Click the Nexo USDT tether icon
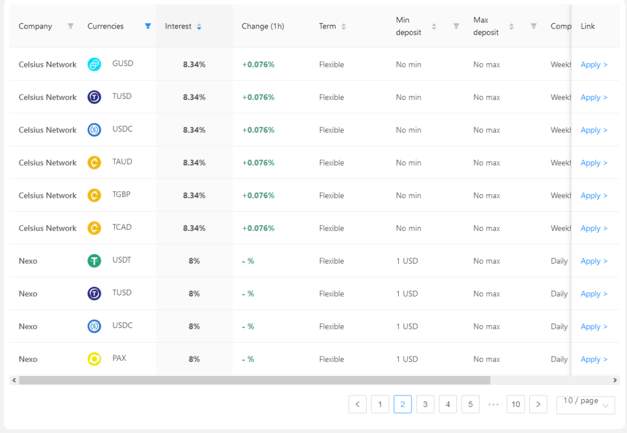 [94, 260]
